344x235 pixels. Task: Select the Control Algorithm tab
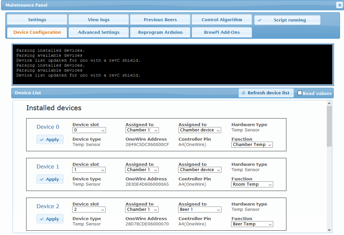pyautogui.click(x=222, y=20)
